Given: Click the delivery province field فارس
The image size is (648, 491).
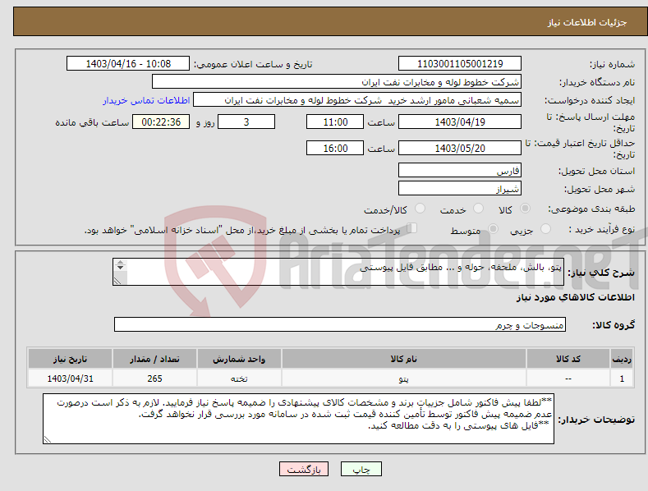Looking at the screenshot, I should [x=460, y=170].
